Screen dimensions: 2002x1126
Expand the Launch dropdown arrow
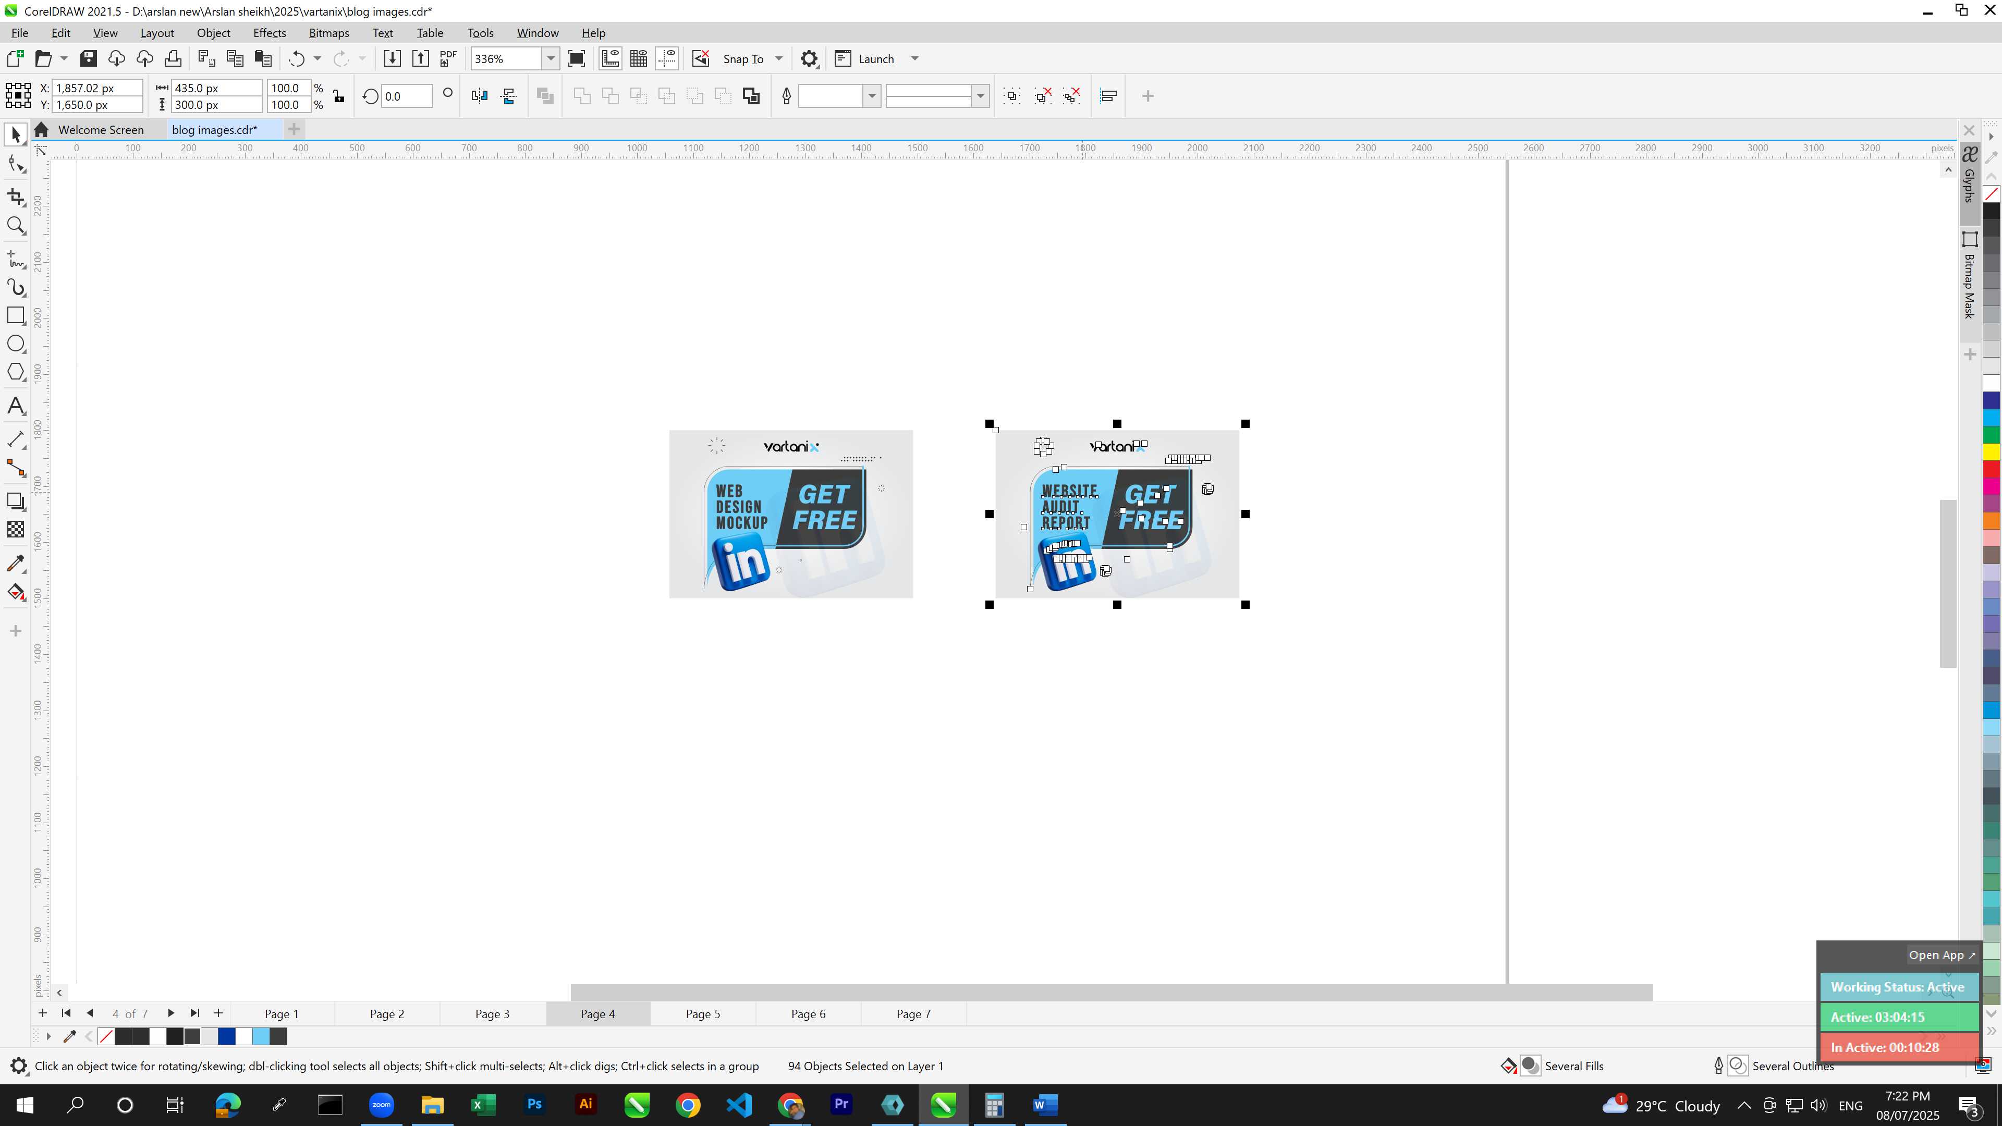[x=915, y=59]
